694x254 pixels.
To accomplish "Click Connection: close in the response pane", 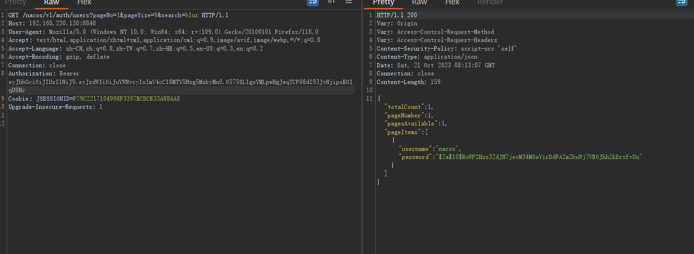I will coord(405,74).
